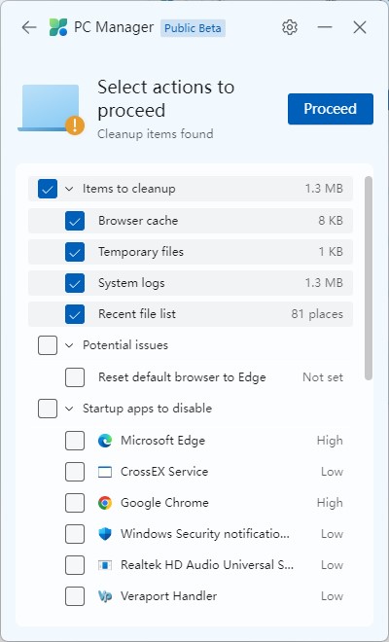Check the Startup apps to disable checkbox
This screenshot has height=642, width=389.
pyautogui.click(x=48, y=409)
